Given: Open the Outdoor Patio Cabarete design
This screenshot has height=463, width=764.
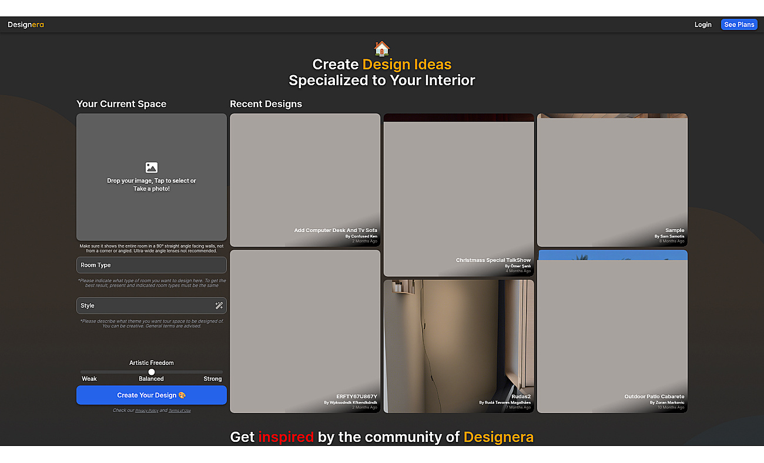Looking at the screenshot, I should (x=612, y=331).
